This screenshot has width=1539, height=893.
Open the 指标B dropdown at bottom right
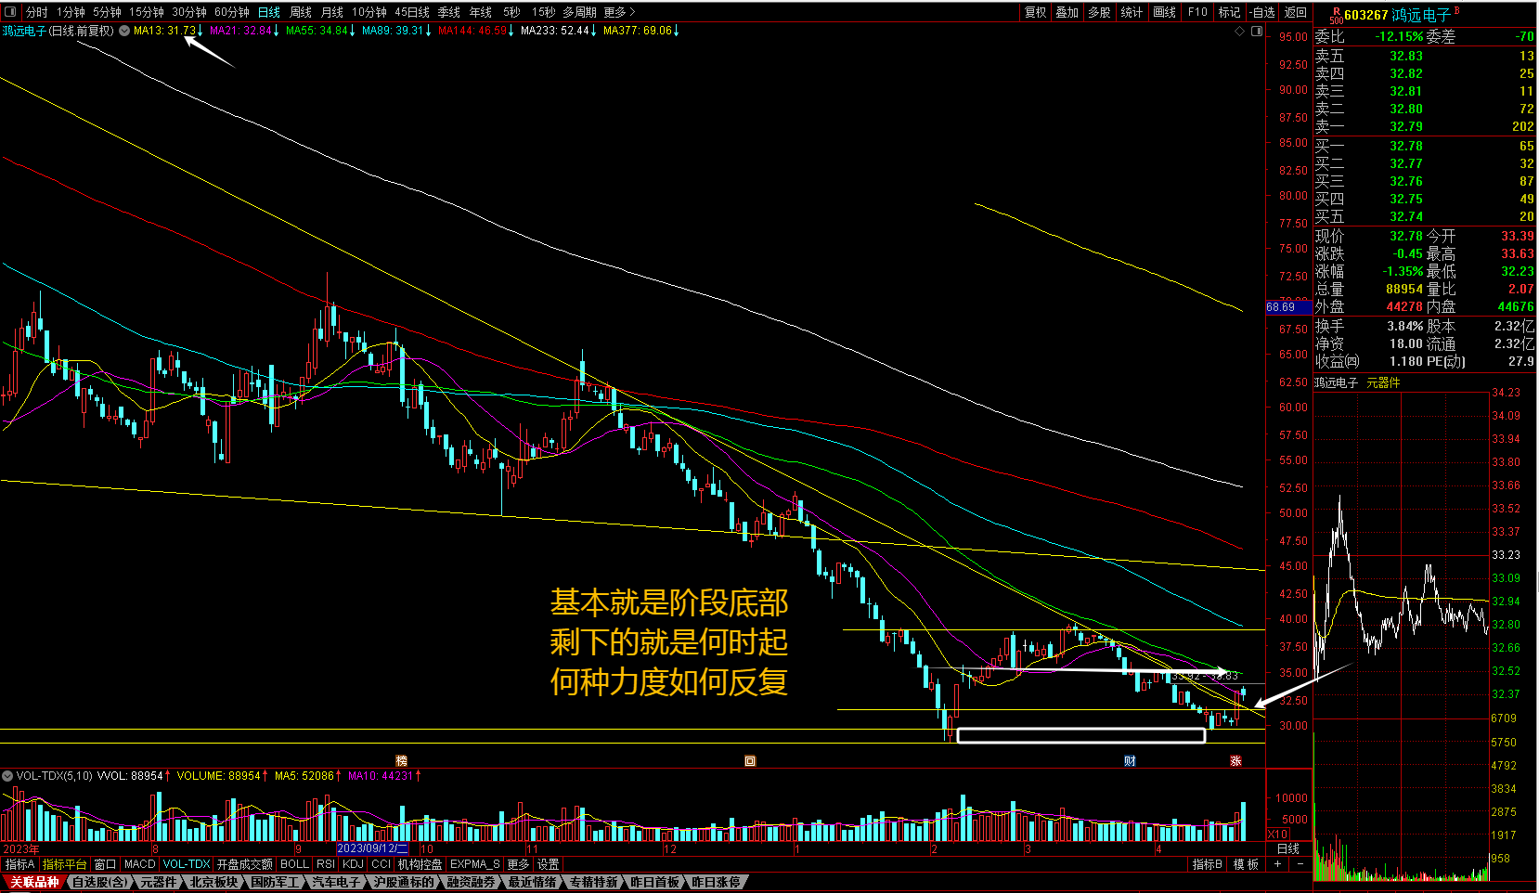tap(1207, 863)
